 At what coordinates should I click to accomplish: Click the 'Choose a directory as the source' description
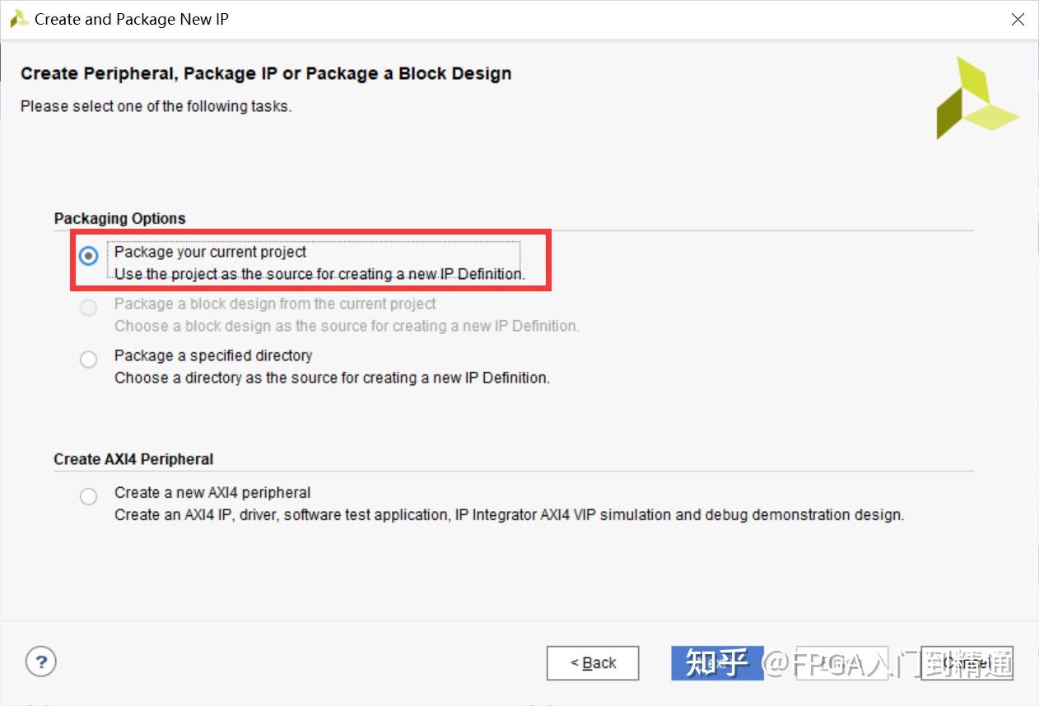click(x=332, y=378)
